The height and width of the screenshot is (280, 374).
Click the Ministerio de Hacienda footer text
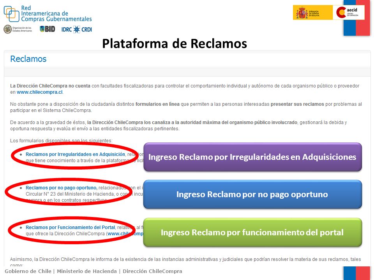87,271
